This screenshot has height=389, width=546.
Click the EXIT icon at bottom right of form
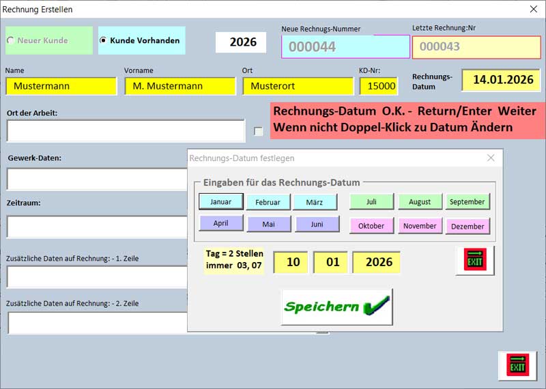[x=517, y=366]
